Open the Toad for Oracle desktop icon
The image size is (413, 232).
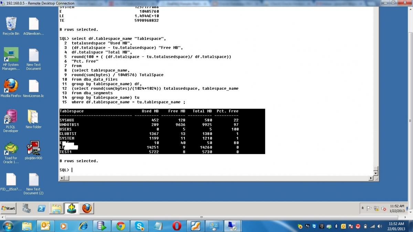(x=11, y=148)
